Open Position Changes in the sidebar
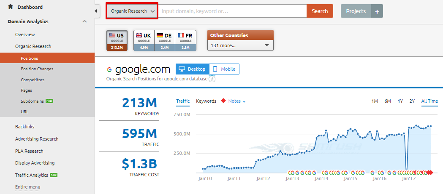This screenshot has height=194, width=443. point(37,69)
